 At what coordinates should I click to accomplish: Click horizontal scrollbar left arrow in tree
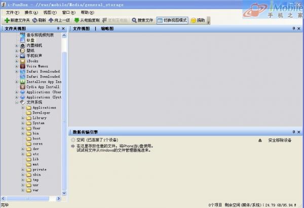point(3,198)
